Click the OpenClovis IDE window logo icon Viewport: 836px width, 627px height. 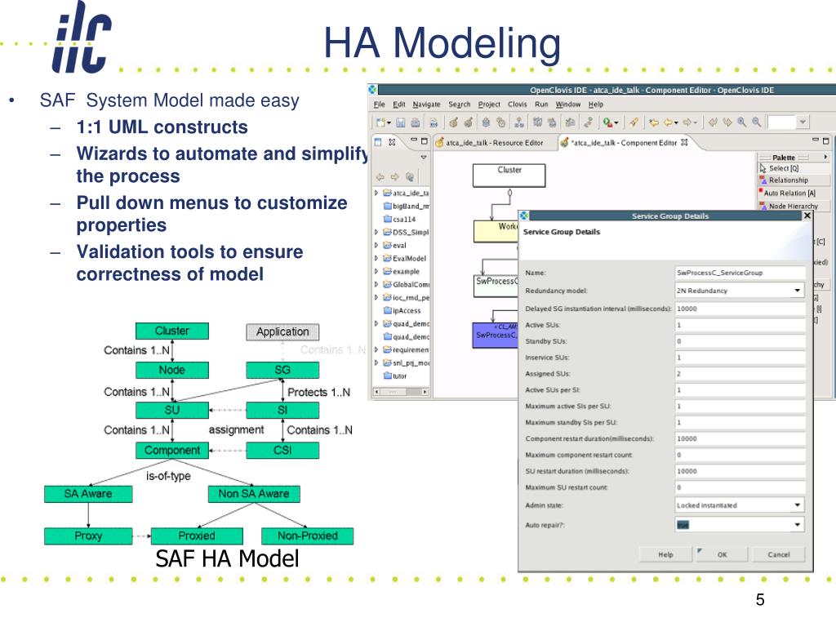coord(372,90)
